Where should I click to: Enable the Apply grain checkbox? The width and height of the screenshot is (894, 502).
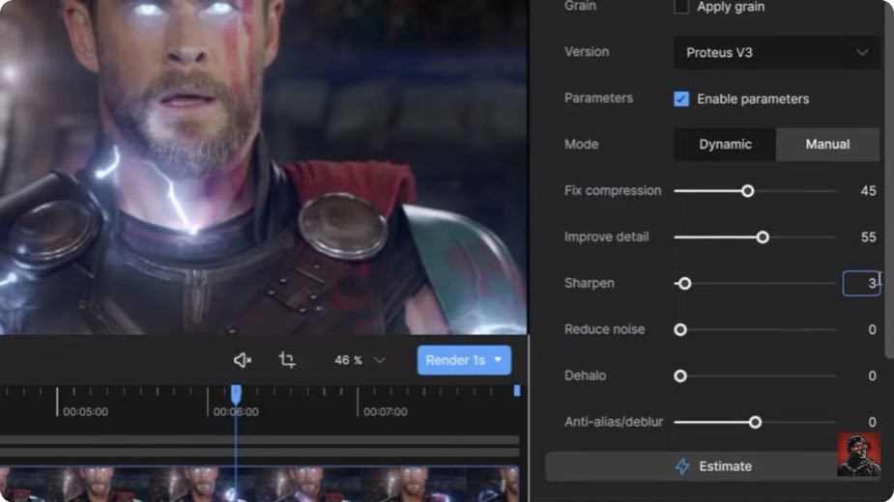point(680,7)
